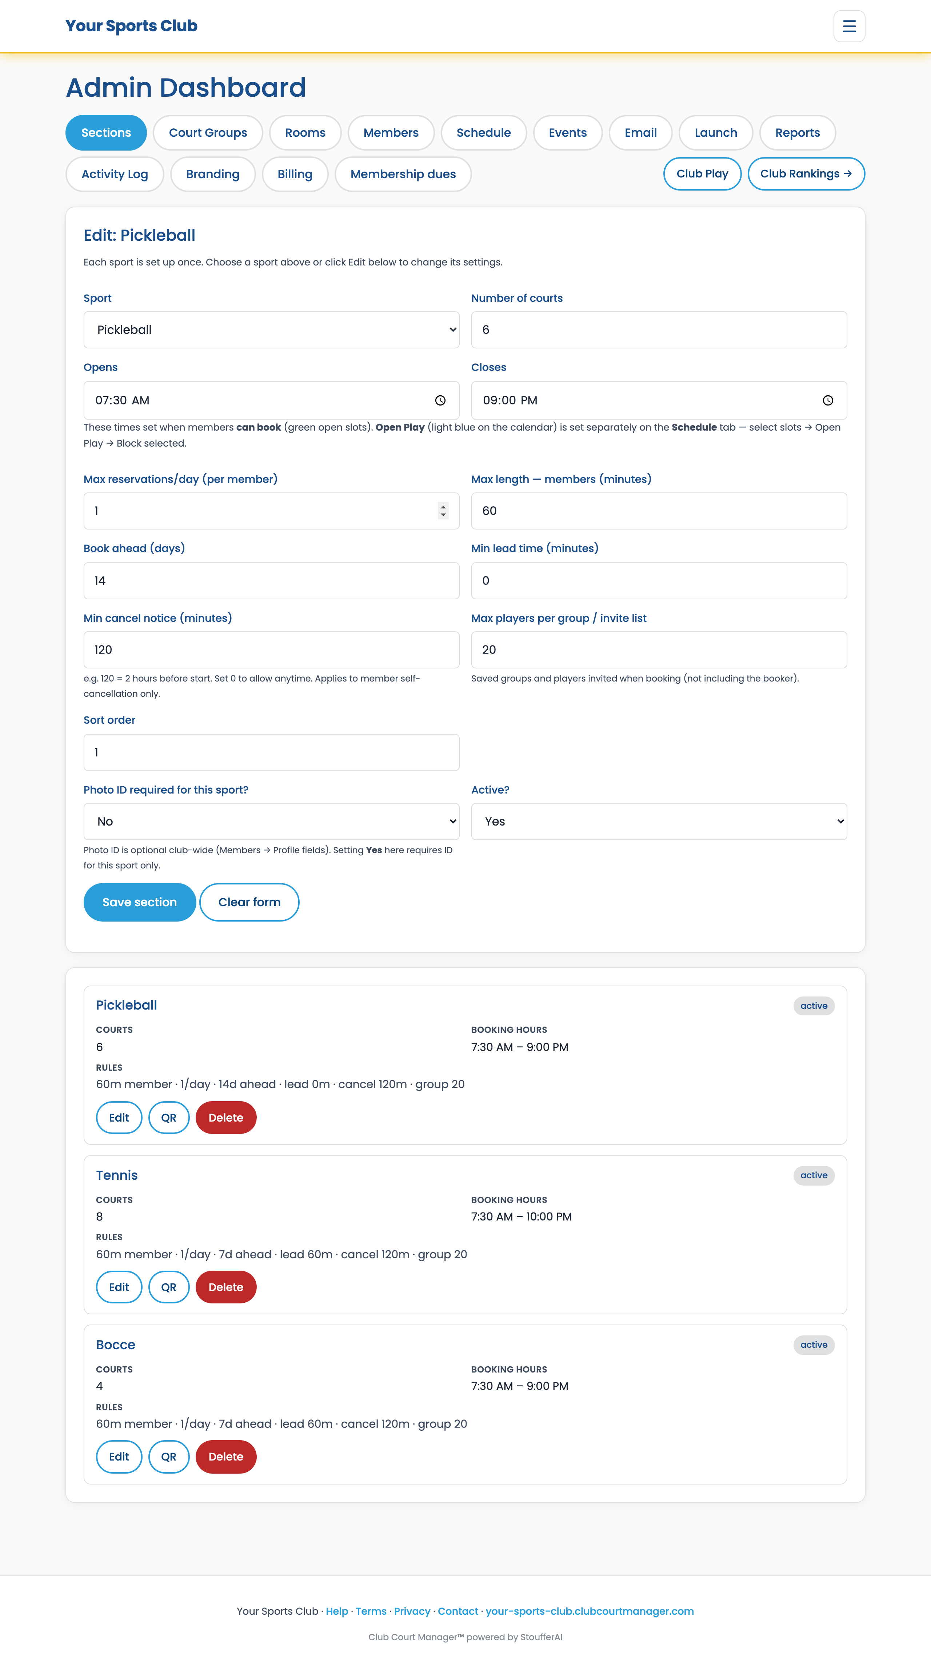Click the Min lead time field
Image resolution: width=931 pixels, height=1662 pixels.
tap(659, 581)
